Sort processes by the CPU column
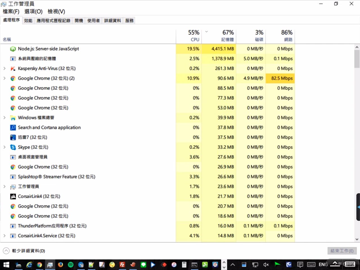Screen dimensions: 360x270 click(188, 36)
